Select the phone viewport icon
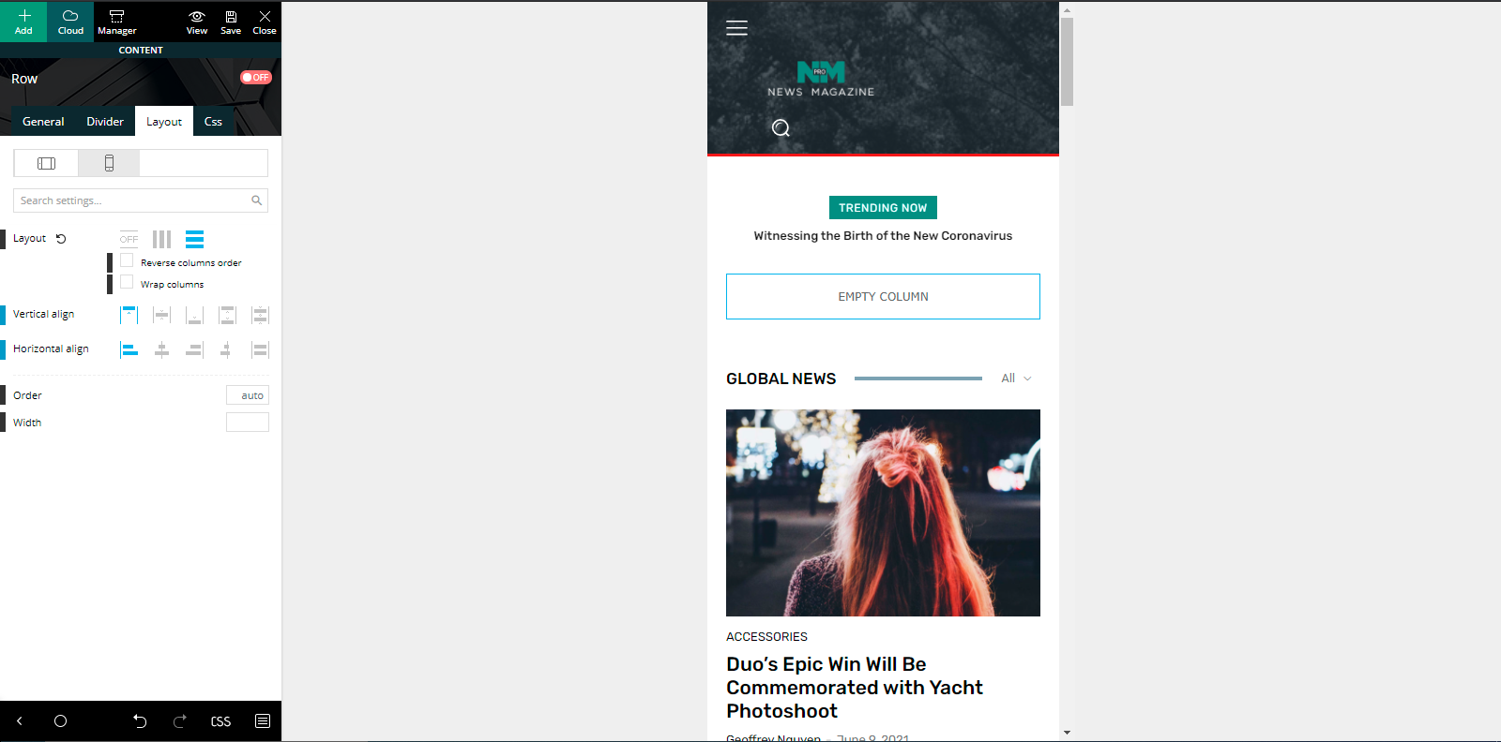Viewport: 1501px width, 742px height. pyautogui.click(x=109, y=163)
